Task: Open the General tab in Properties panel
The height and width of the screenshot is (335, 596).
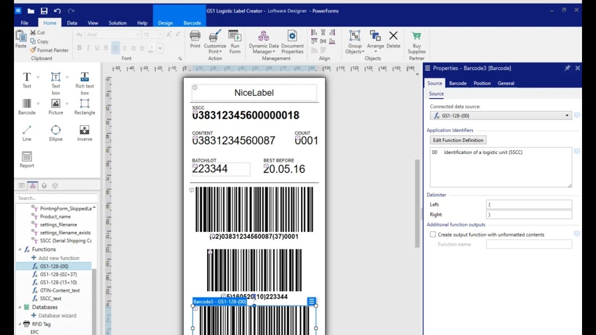Action: [x=506, y=83]
